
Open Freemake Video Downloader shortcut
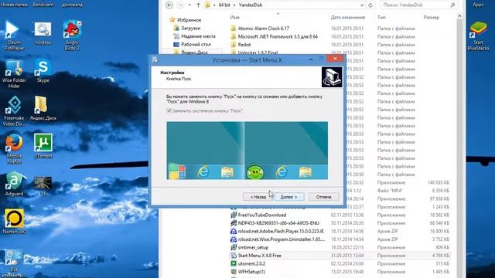(x=14, y=111)
